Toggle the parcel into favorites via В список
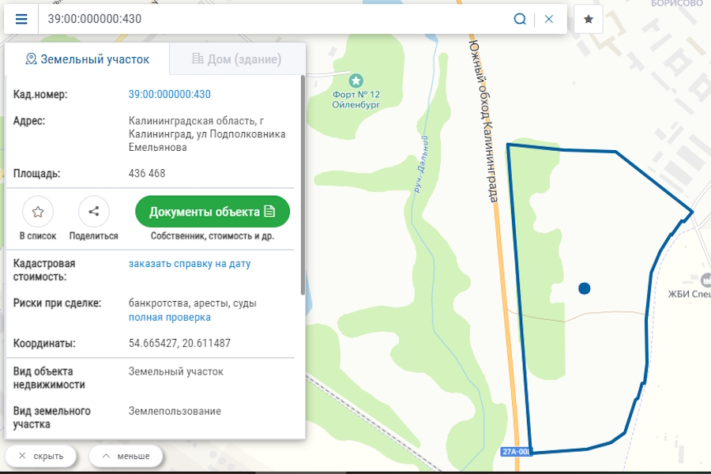Viewport: 711px width, 474px height. [x=37, y=218]
